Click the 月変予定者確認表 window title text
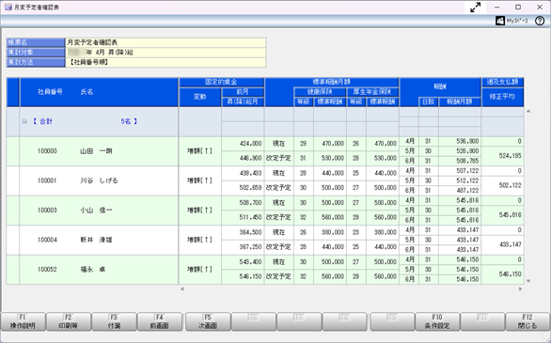The height and width of the screenshot is (343, 551). pyautogui.click(x=37, y=8)
